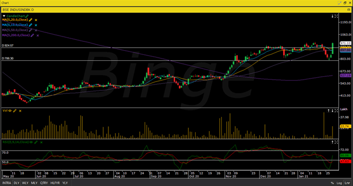353x186 pixels.
Task: Click the 60.06 RSI value tag
Action: 346,155
